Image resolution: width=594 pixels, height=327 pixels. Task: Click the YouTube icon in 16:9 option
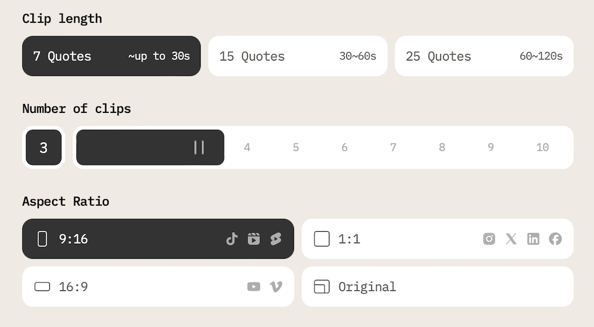coord(254,287)
